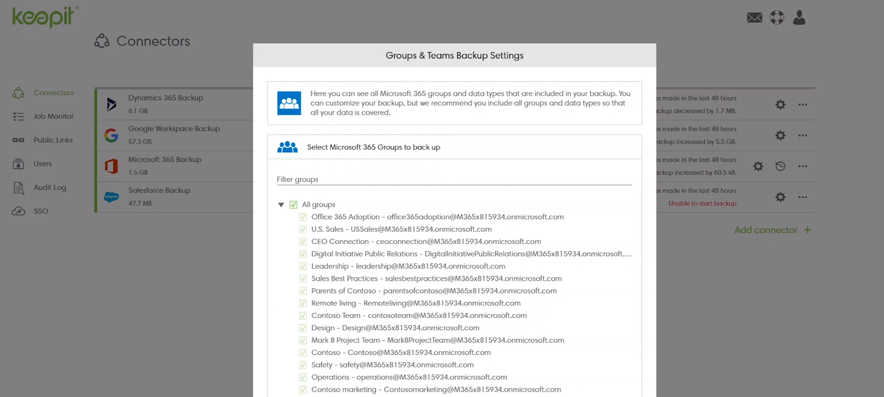Collapse the All groups tree
The width and height of the screenshot is (884, 397).
click(281, 205)
